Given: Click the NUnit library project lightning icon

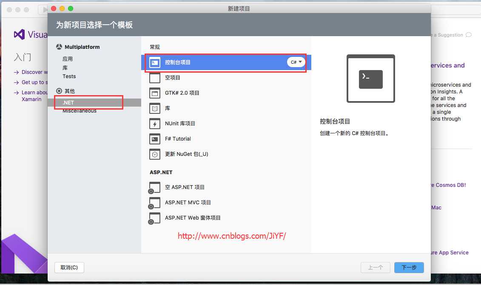Looking at the screenshot, I should click(155, 124).
